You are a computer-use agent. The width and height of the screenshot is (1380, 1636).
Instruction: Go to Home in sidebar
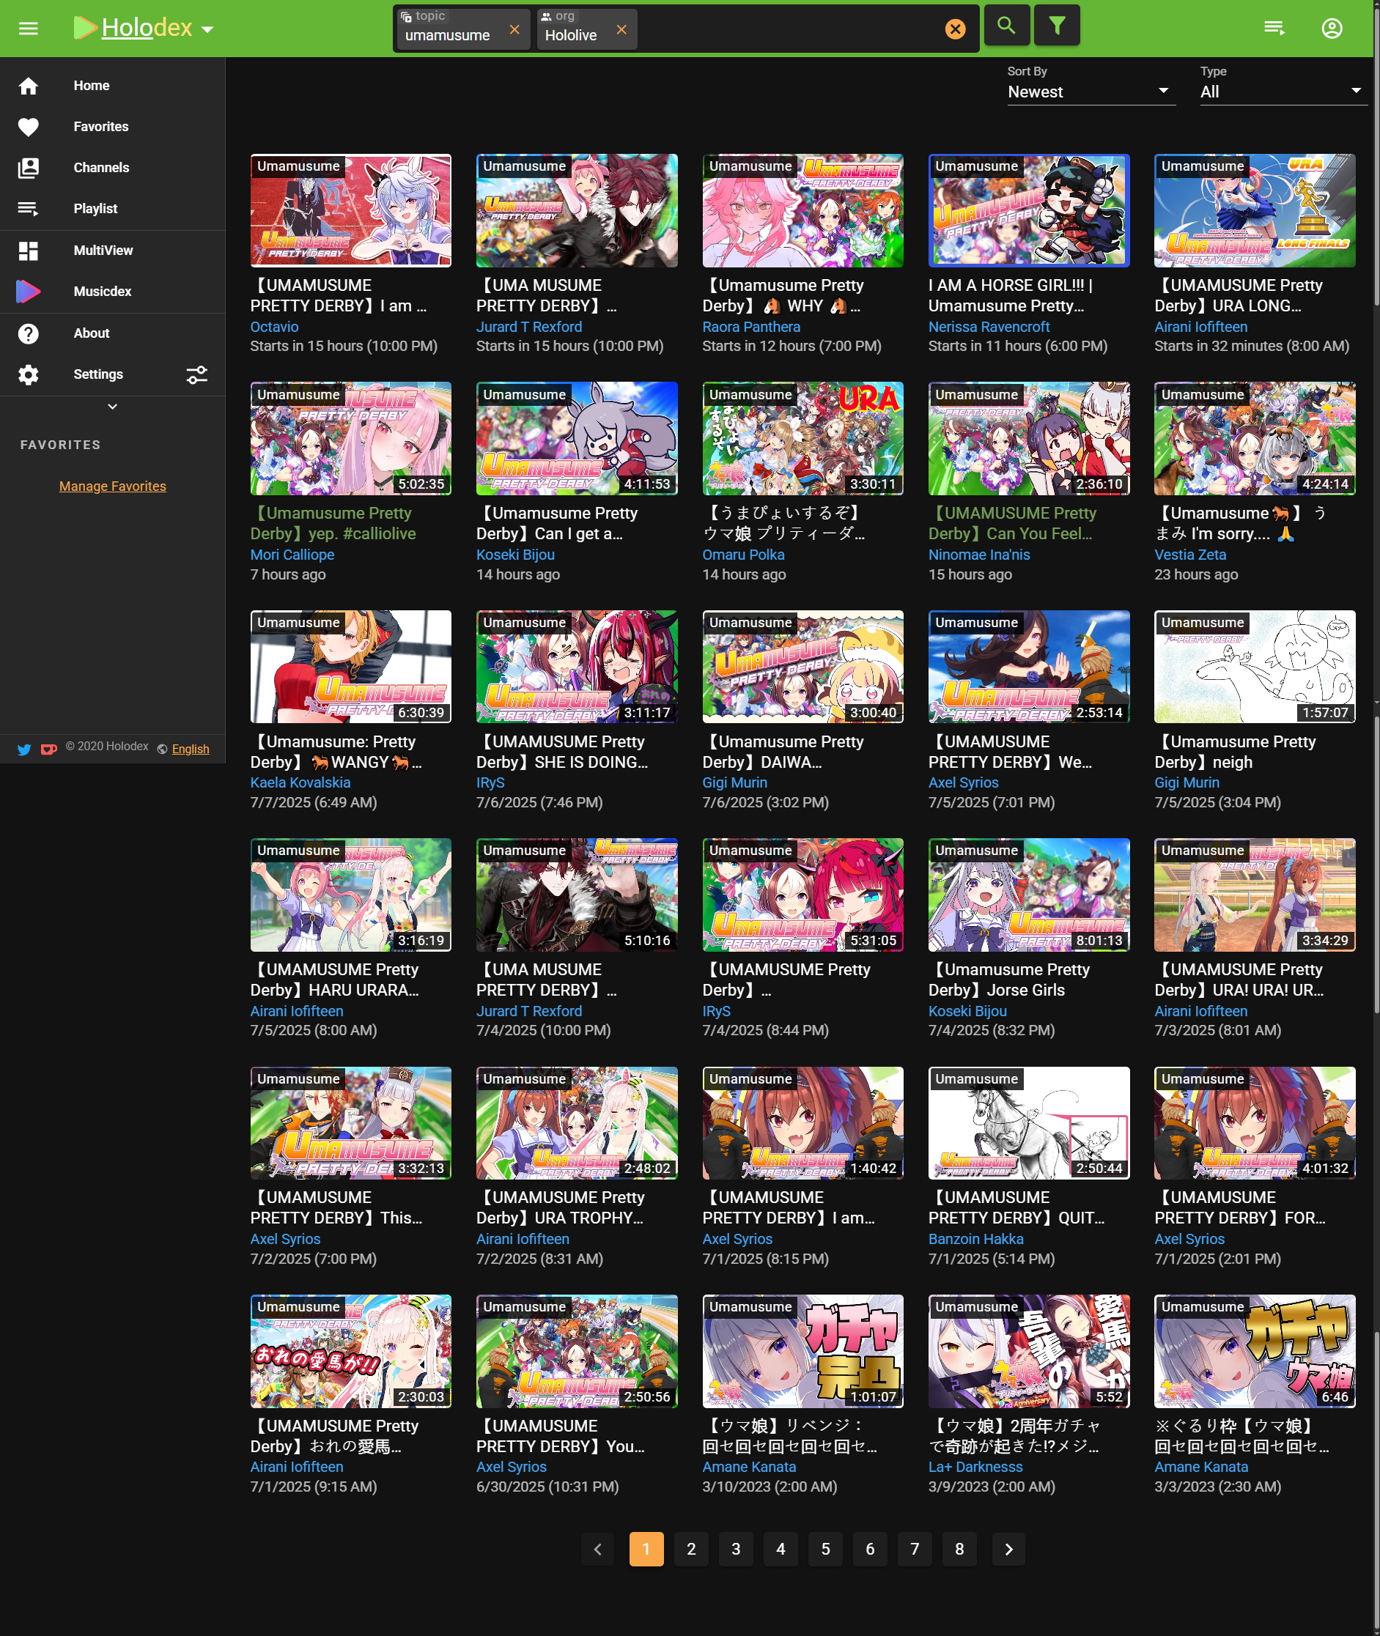pos(113,85)
